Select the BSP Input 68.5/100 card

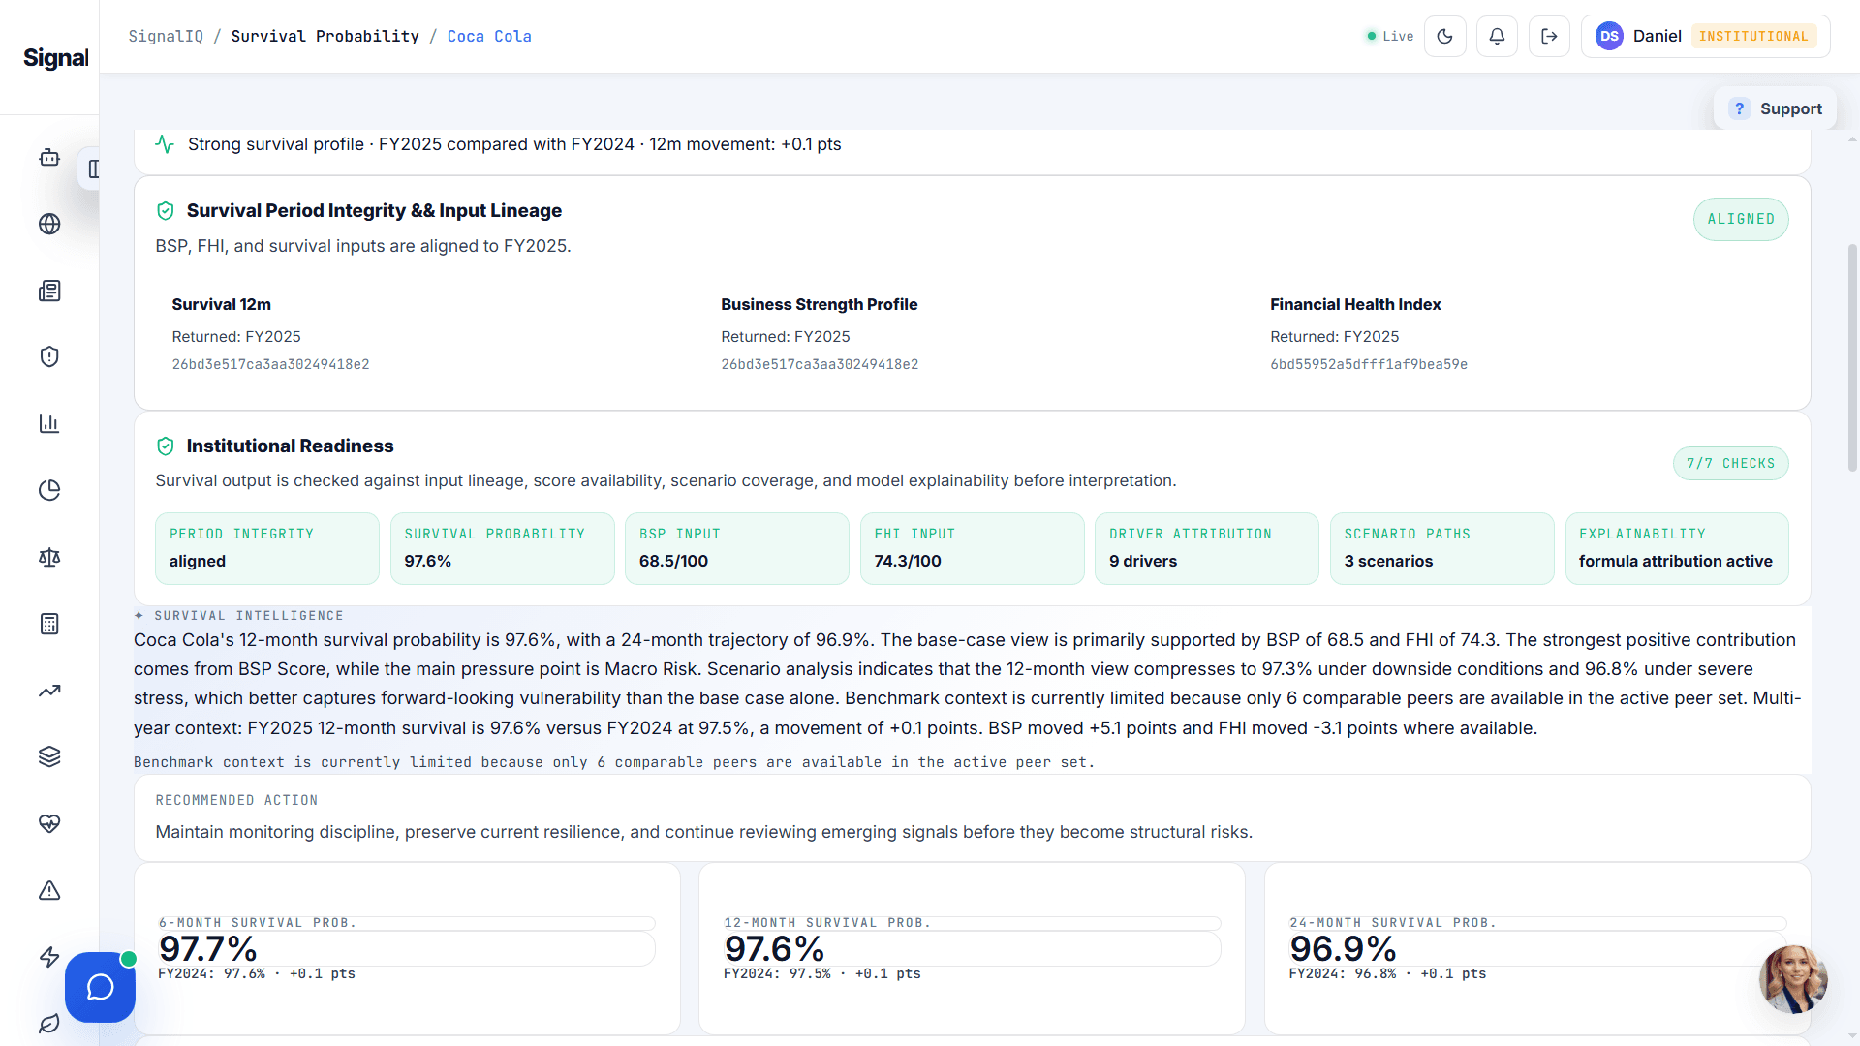(x=736, y=548)
